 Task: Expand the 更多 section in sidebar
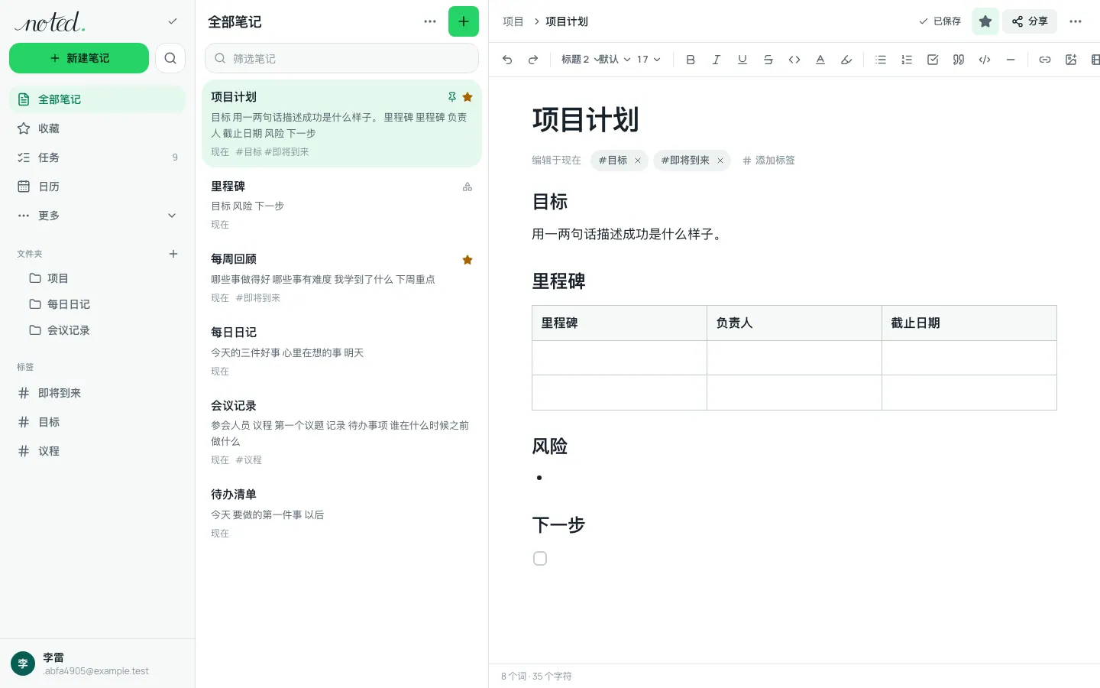click(x=97, y=216)
